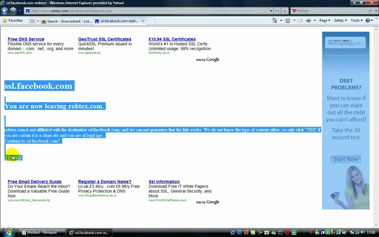Open the Page menu
This screenshot has height=237, width=379.
pyautogui.click(x=325, y=20)
